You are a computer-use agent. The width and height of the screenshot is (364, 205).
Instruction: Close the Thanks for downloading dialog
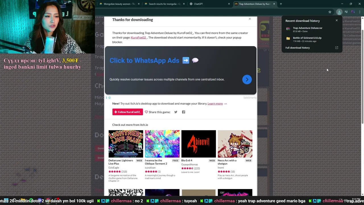pos(250,19)
